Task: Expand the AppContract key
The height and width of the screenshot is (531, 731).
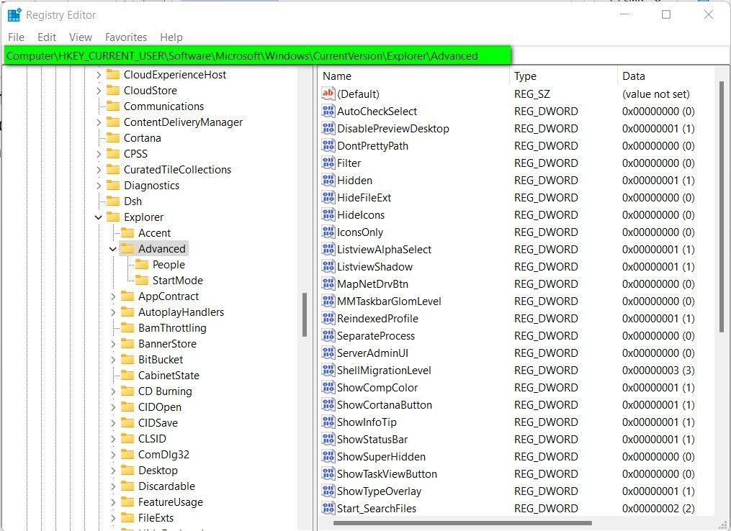Action: point(113,296)
